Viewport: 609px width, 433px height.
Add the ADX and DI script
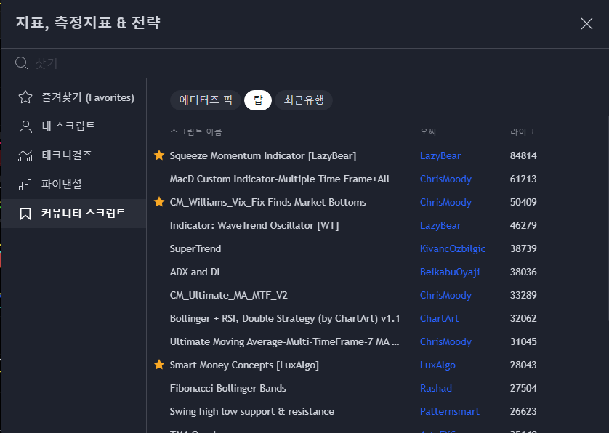(195, 272)
